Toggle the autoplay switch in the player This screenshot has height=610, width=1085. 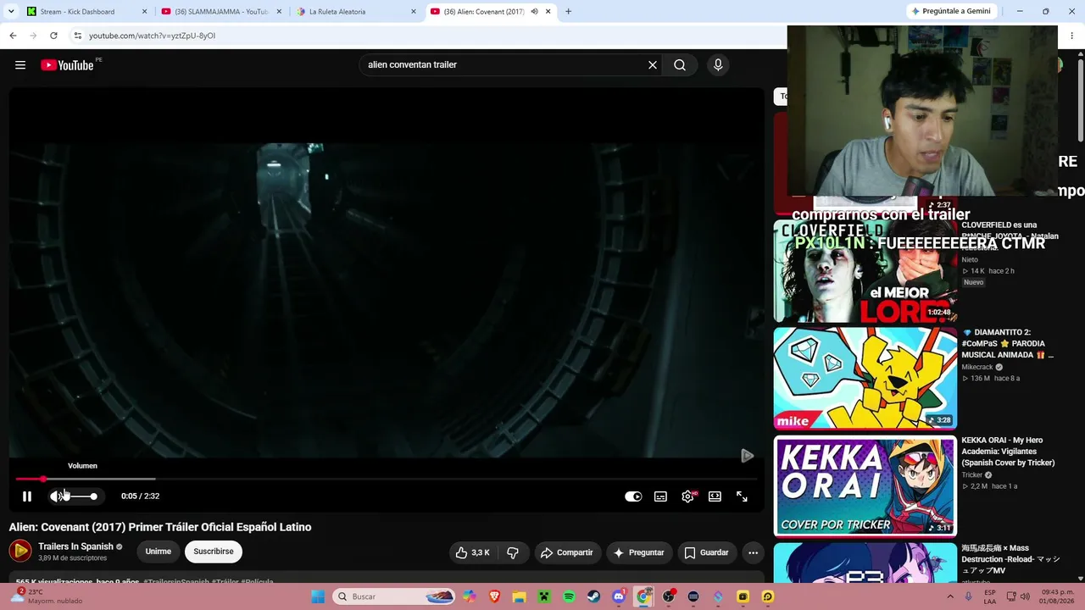click(633, 496)
